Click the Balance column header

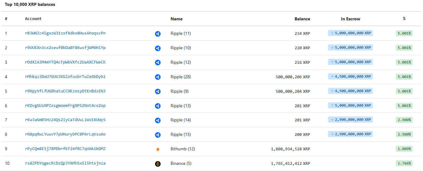(302, 19)
